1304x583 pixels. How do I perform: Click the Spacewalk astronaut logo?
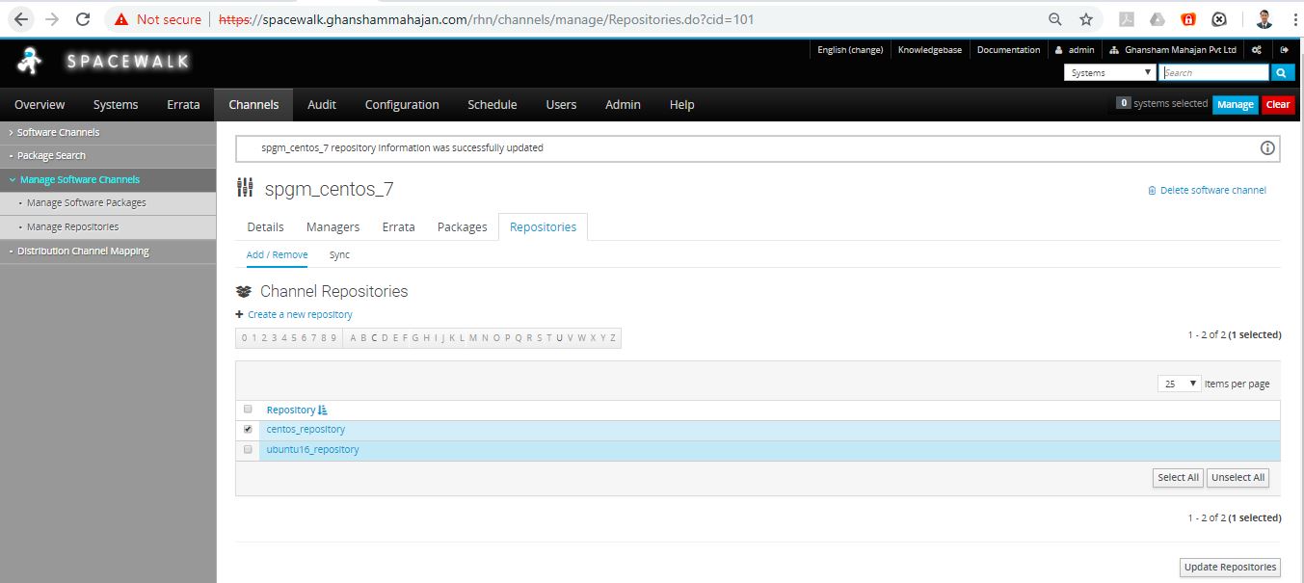coord(30,62)
